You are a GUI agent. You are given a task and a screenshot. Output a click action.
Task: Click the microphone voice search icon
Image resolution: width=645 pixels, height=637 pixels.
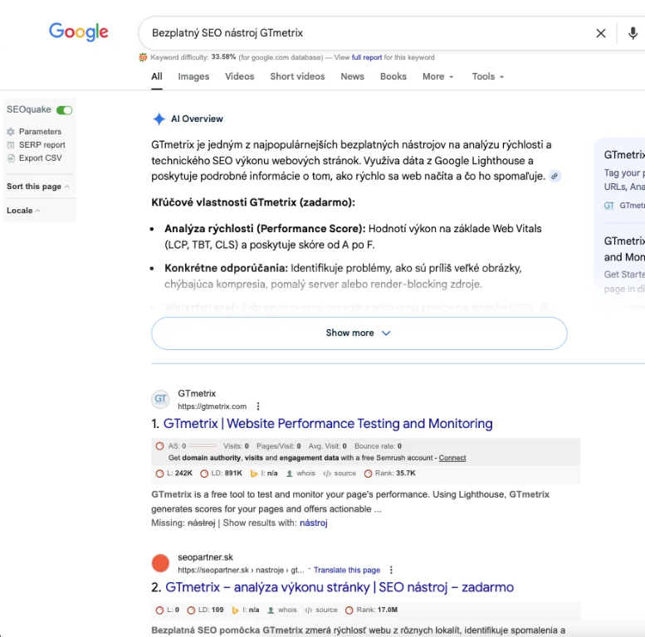point(633,33)
